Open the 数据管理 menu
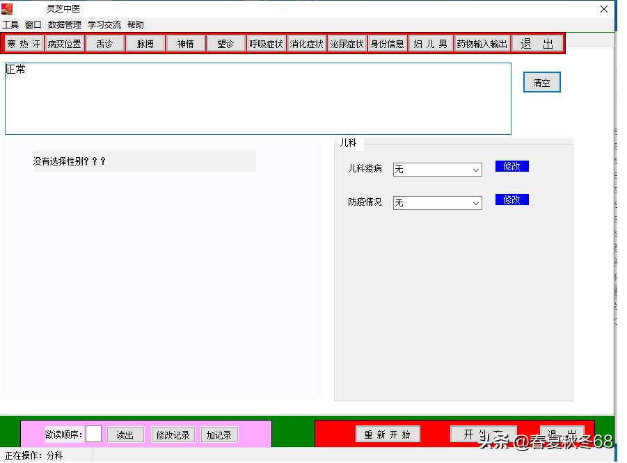Image resolution: width=627 pixels, height=463 pixels. pos(63,24)
